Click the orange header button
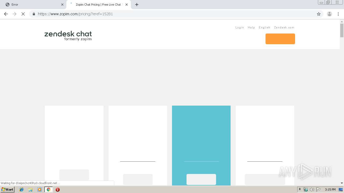Screen dimensions: 344x193 coord(280,39)
